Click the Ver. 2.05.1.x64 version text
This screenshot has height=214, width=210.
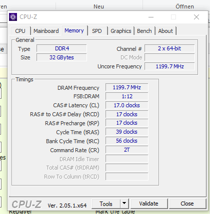click(x=67, y=206)
